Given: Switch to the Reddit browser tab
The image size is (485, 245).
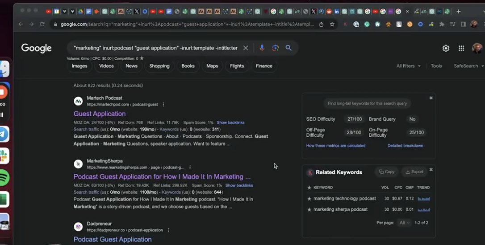Looking at the screenshot, I should [x=329, y=12].
